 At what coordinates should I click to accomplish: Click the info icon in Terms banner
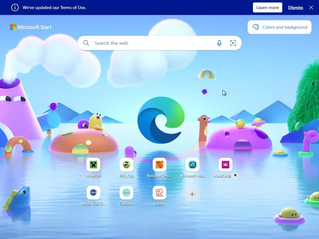pyautogui.click(x=15, y=7)
